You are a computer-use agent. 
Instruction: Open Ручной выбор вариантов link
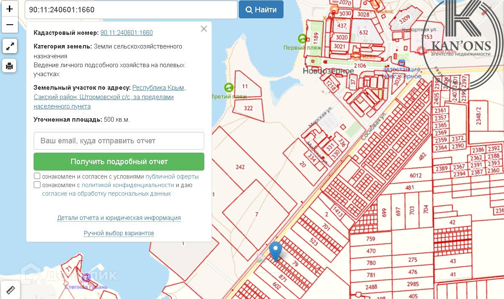[x=119, y=233]
